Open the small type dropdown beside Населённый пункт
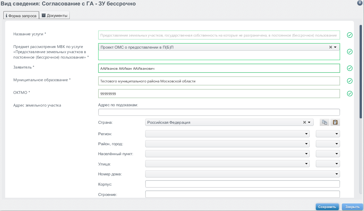This screenshot has width=364, height=211. point(328,154)
